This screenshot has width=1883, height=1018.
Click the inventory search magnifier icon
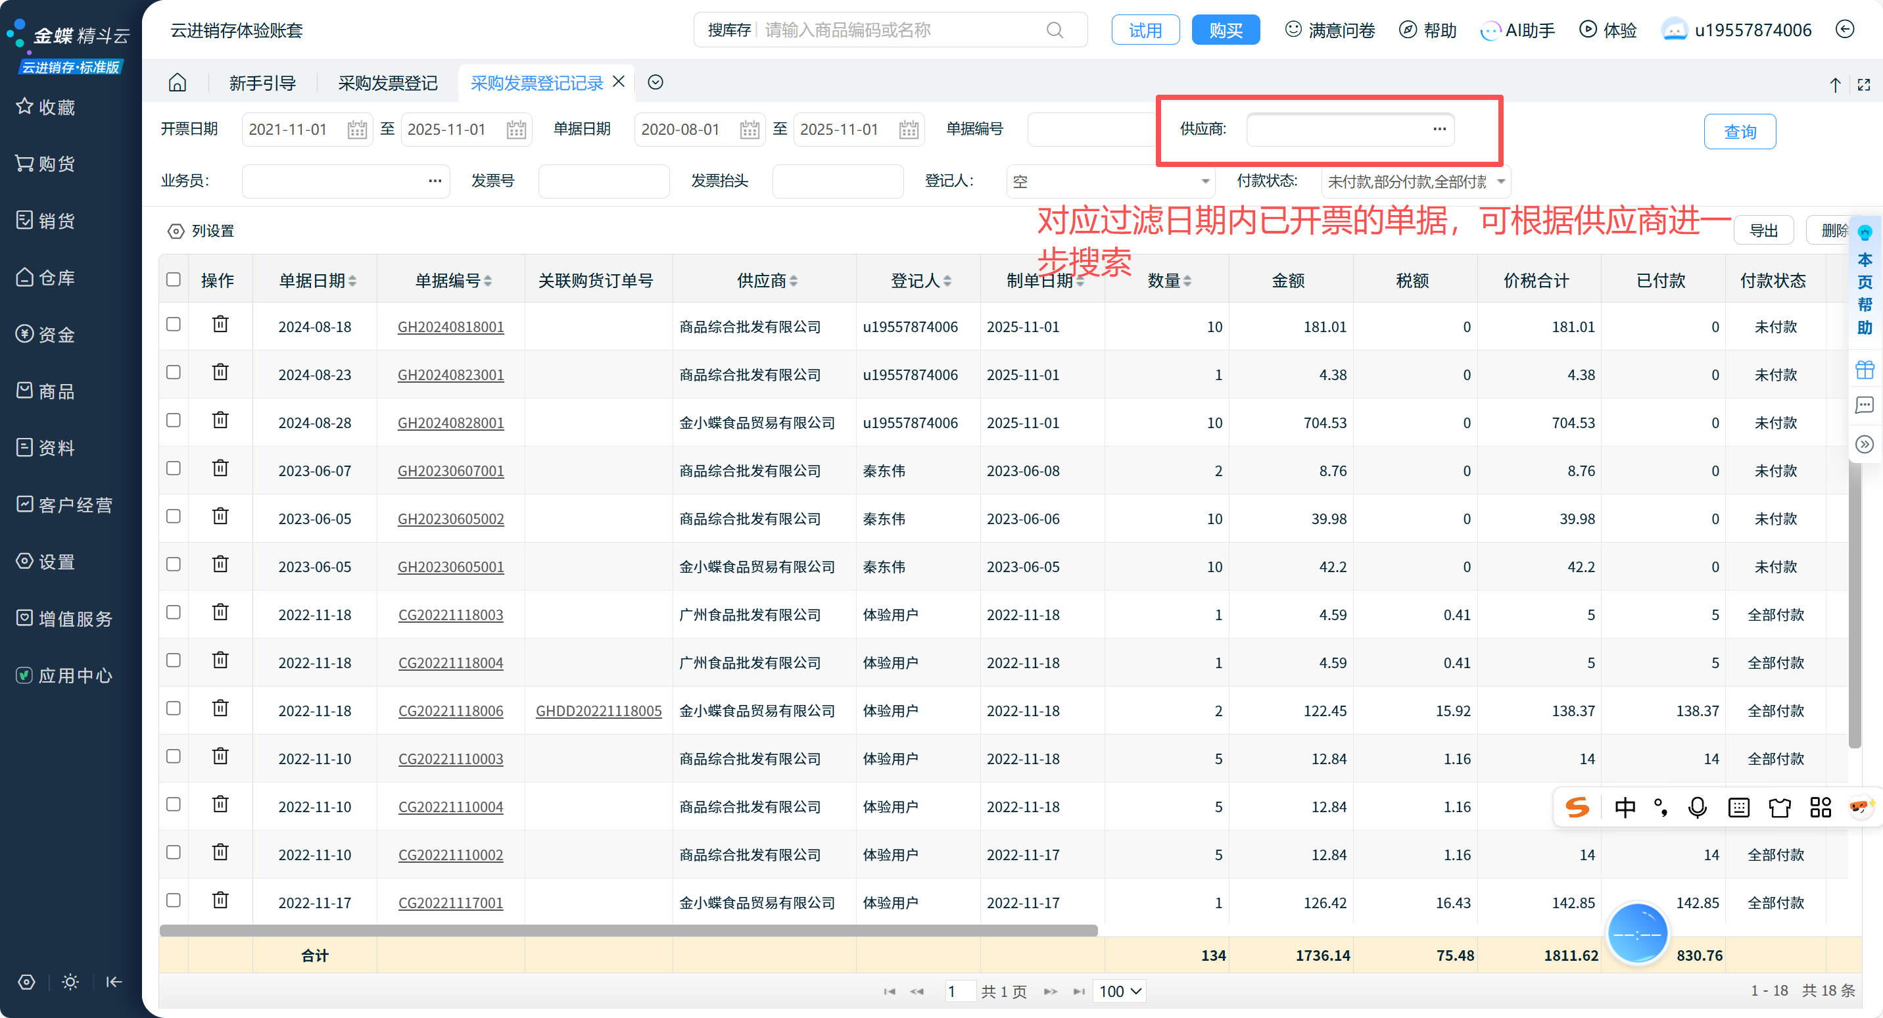1054,30
